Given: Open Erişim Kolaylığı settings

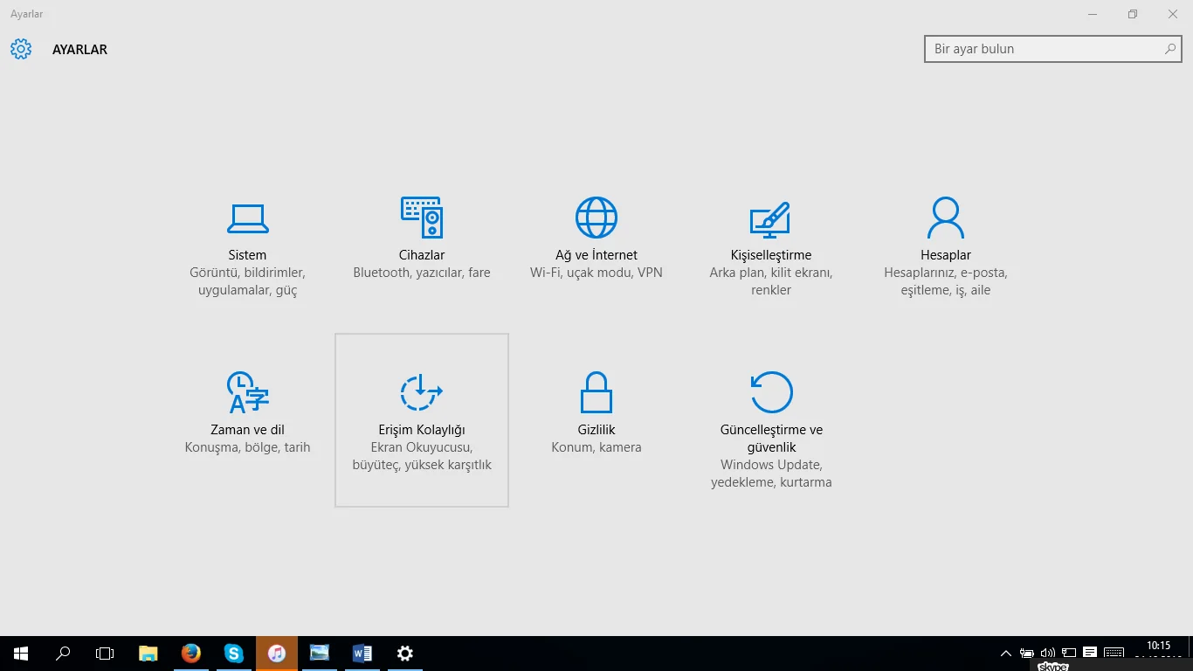Looking at the screenshot, I should pyautogui.click(x=422, y=419).
